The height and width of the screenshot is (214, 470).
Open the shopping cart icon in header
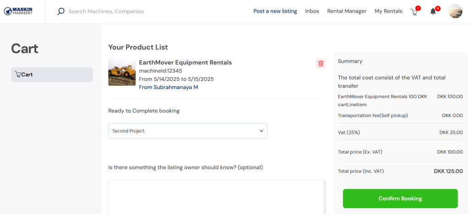coord(414,12)
